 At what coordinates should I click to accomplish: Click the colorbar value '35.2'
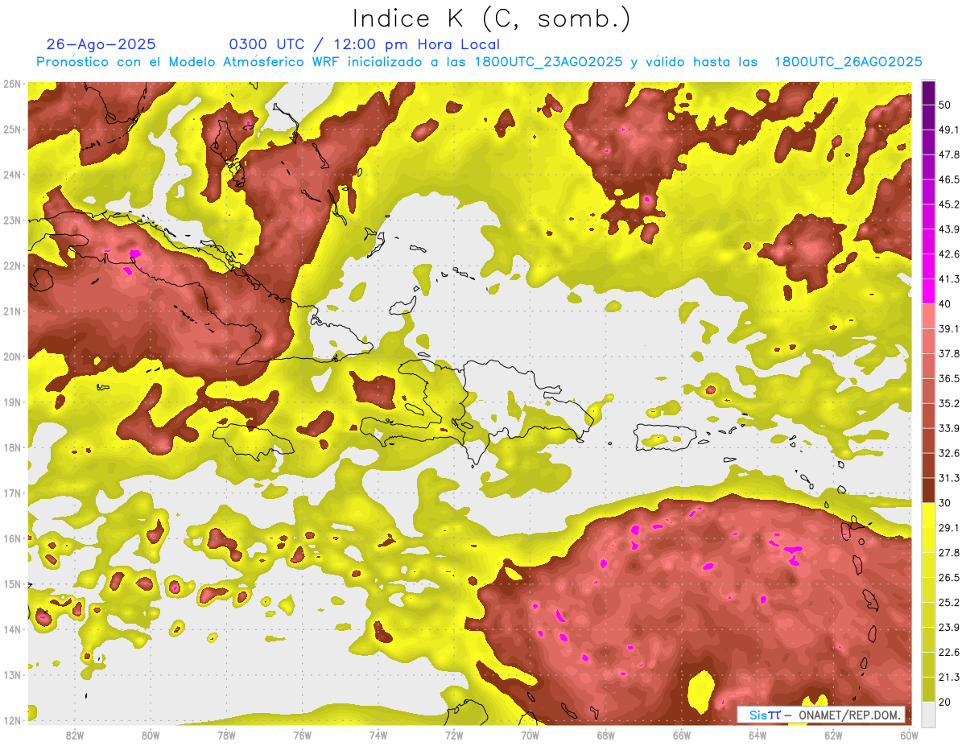(948, 403)
